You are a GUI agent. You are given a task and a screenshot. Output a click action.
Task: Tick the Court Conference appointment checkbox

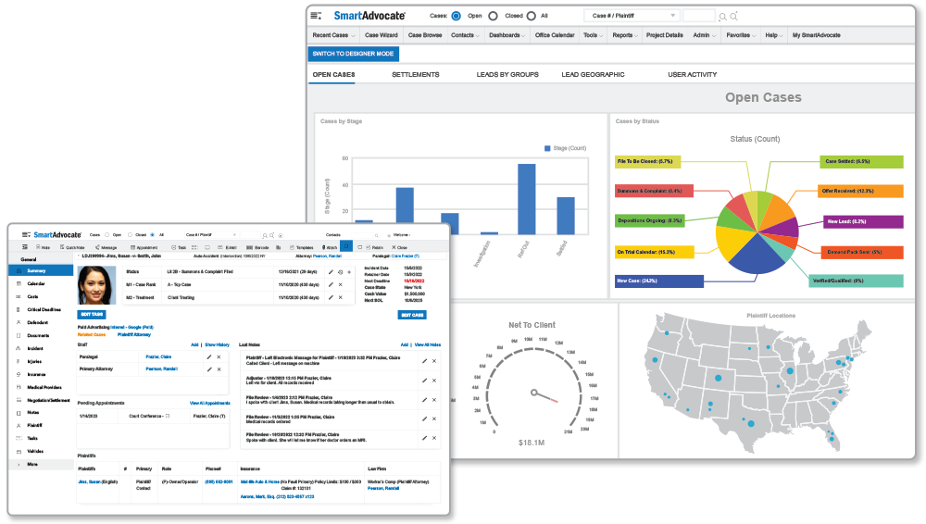[x=168, y=416]
